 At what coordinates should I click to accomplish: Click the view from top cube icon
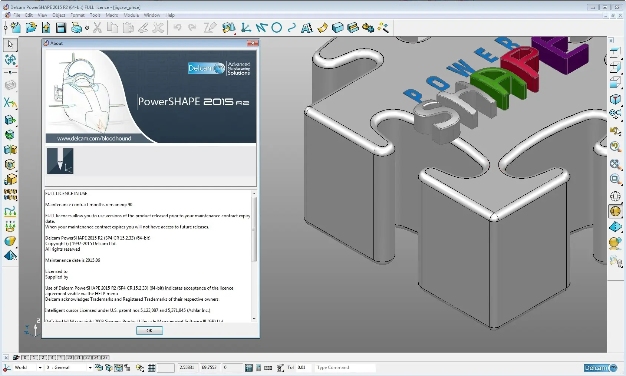click(615, 53)
